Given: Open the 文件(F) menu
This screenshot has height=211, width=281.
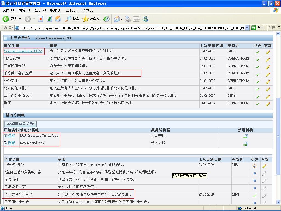Looking at the screenshot, I should tap(8, 10).
